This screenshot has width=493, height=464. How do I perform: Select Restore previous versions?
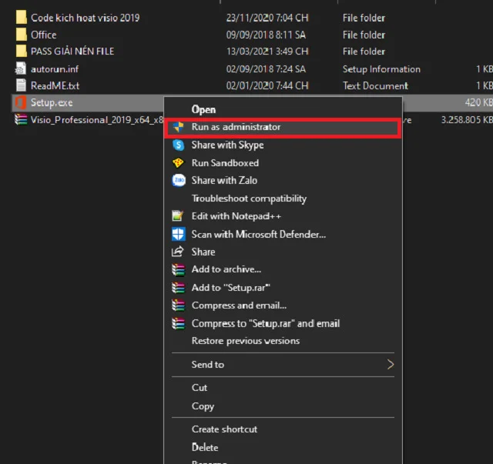click(283, 341)
